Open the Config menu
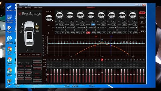The height and width of the screenshot is (91, 161). tap(29, 8)
